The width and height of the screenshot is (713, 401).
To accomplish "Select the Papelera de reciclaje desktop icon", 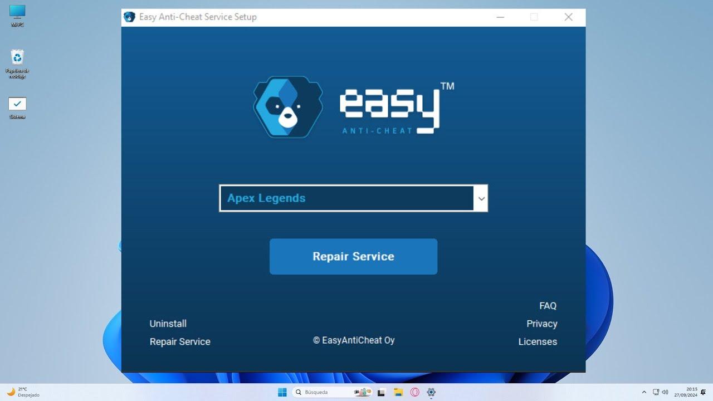I will [x=17, y=63].
